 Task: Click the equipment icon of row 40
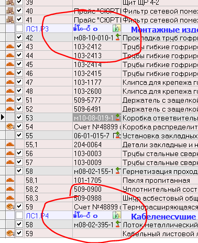[x=10, y=10]
